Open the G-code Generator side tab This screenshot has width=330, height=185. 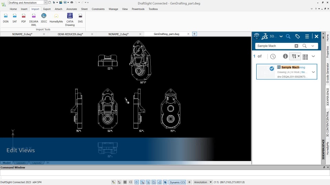tap(328, 73)
